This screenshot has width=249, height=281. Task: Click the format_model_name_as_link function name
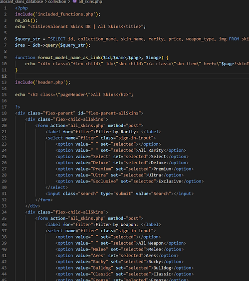coord(69,58)
